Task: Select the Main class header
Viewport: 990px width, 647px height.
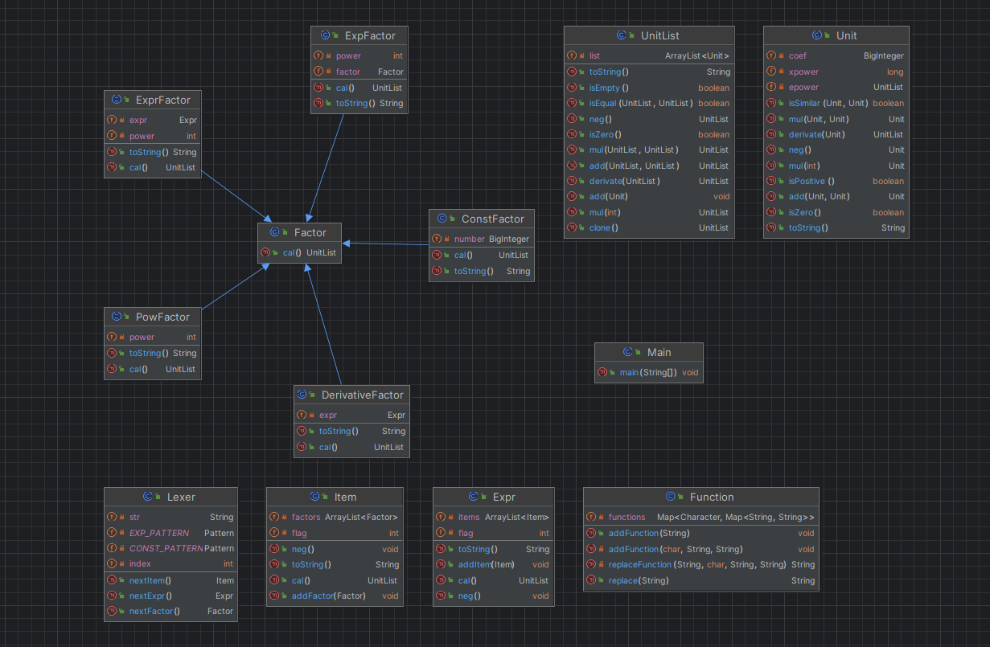Action: click(649, 352)
